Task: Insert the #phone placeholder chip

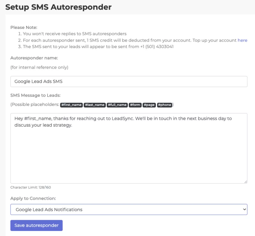Action: point(164,105)
